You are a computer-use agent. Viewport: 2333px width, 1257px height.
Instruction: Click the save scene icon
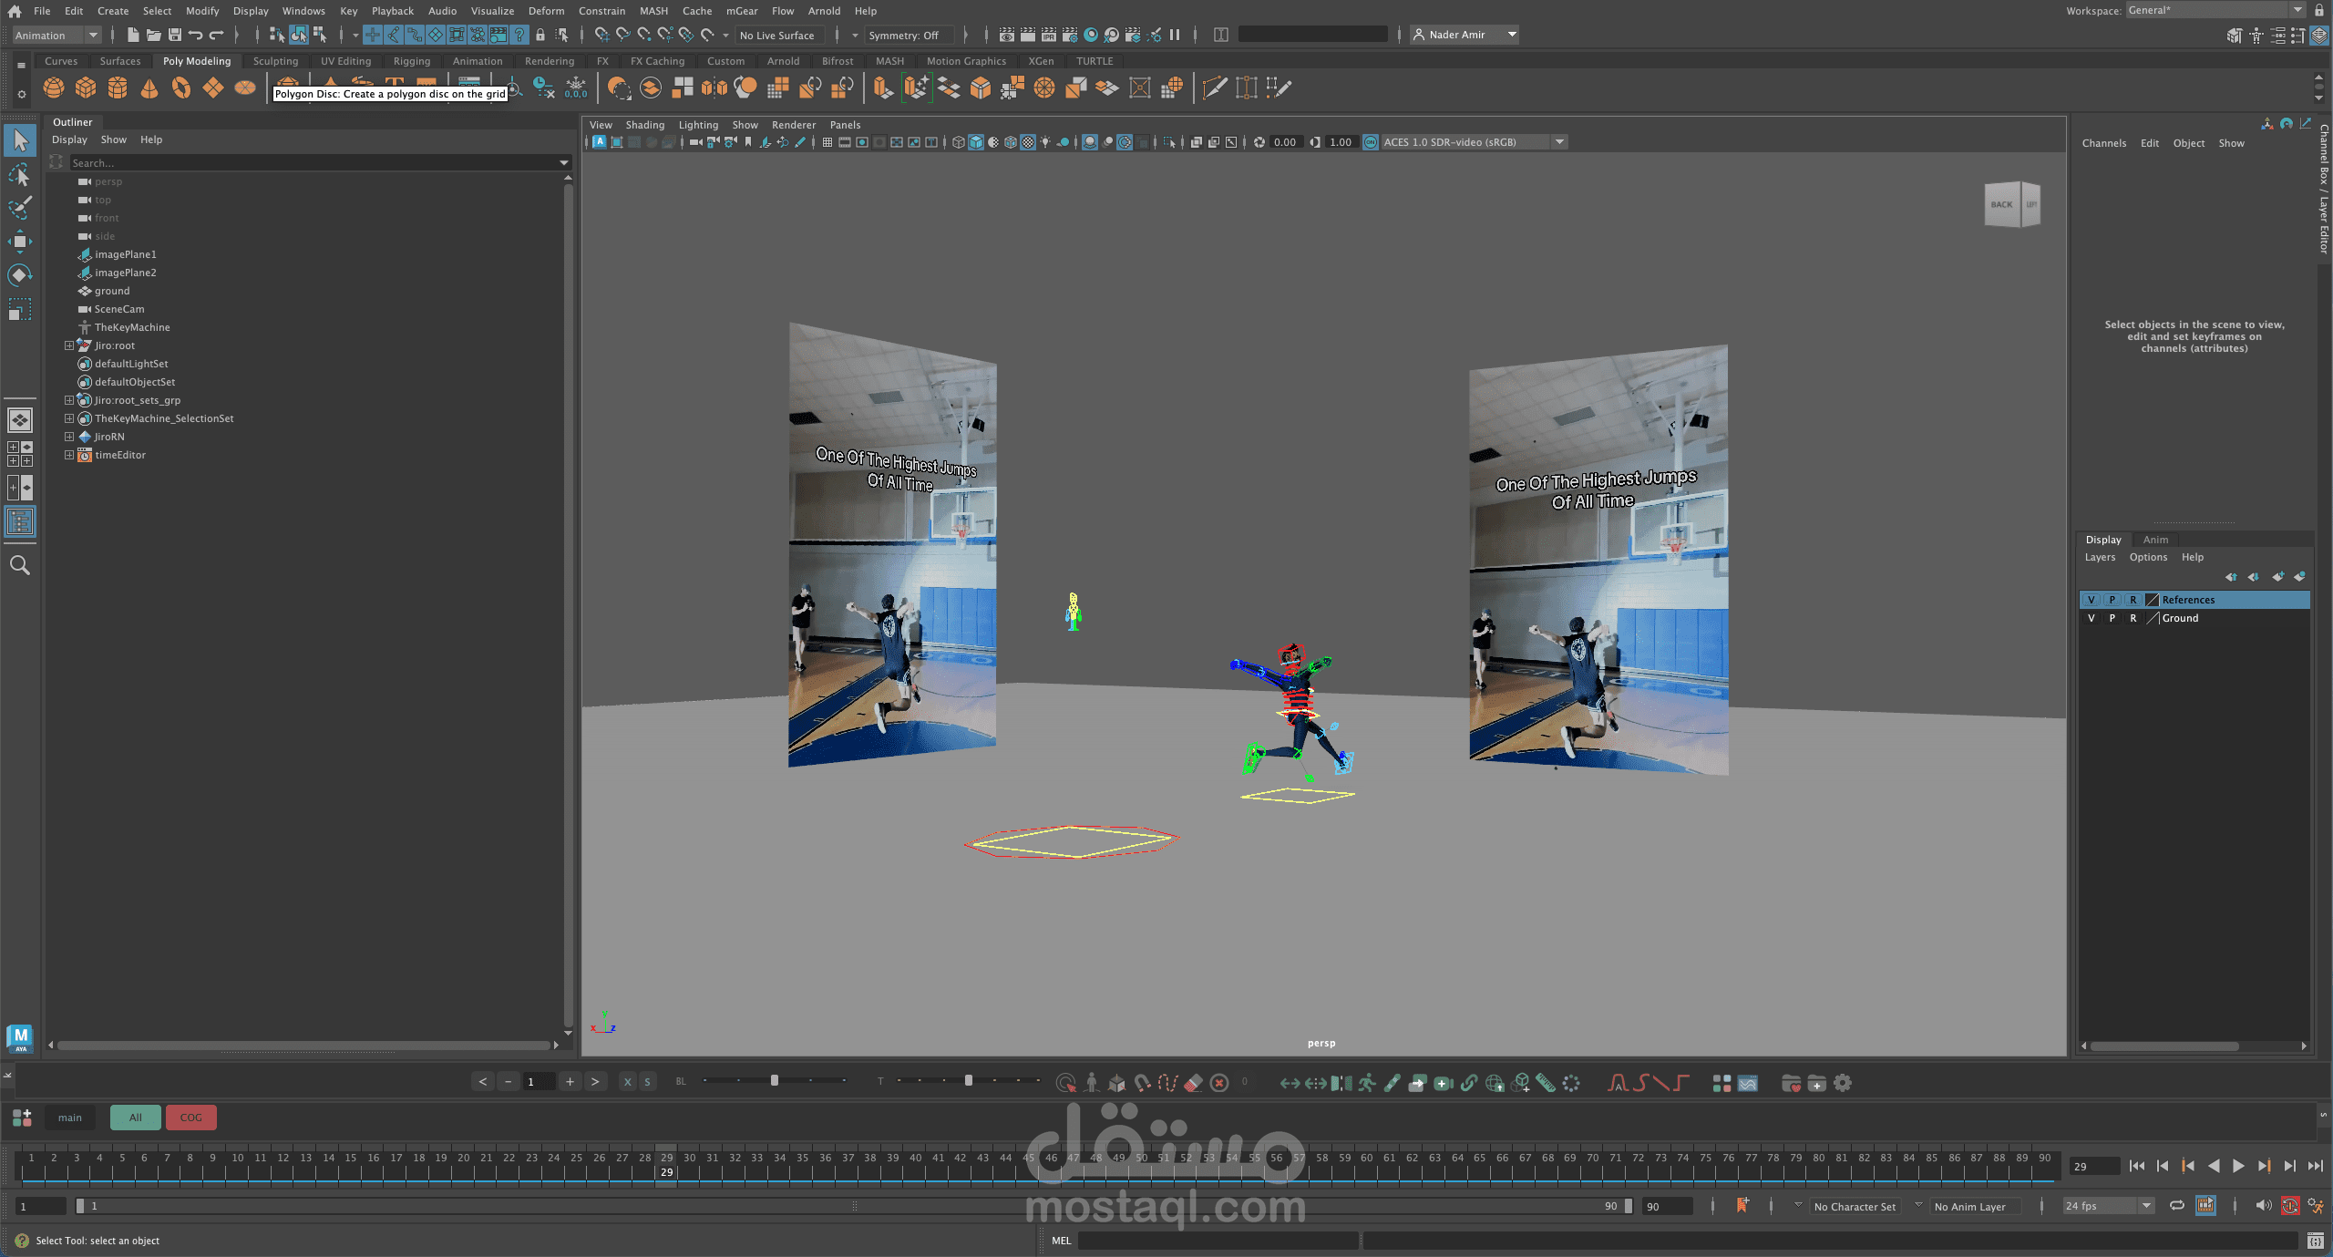click(174, 35)
